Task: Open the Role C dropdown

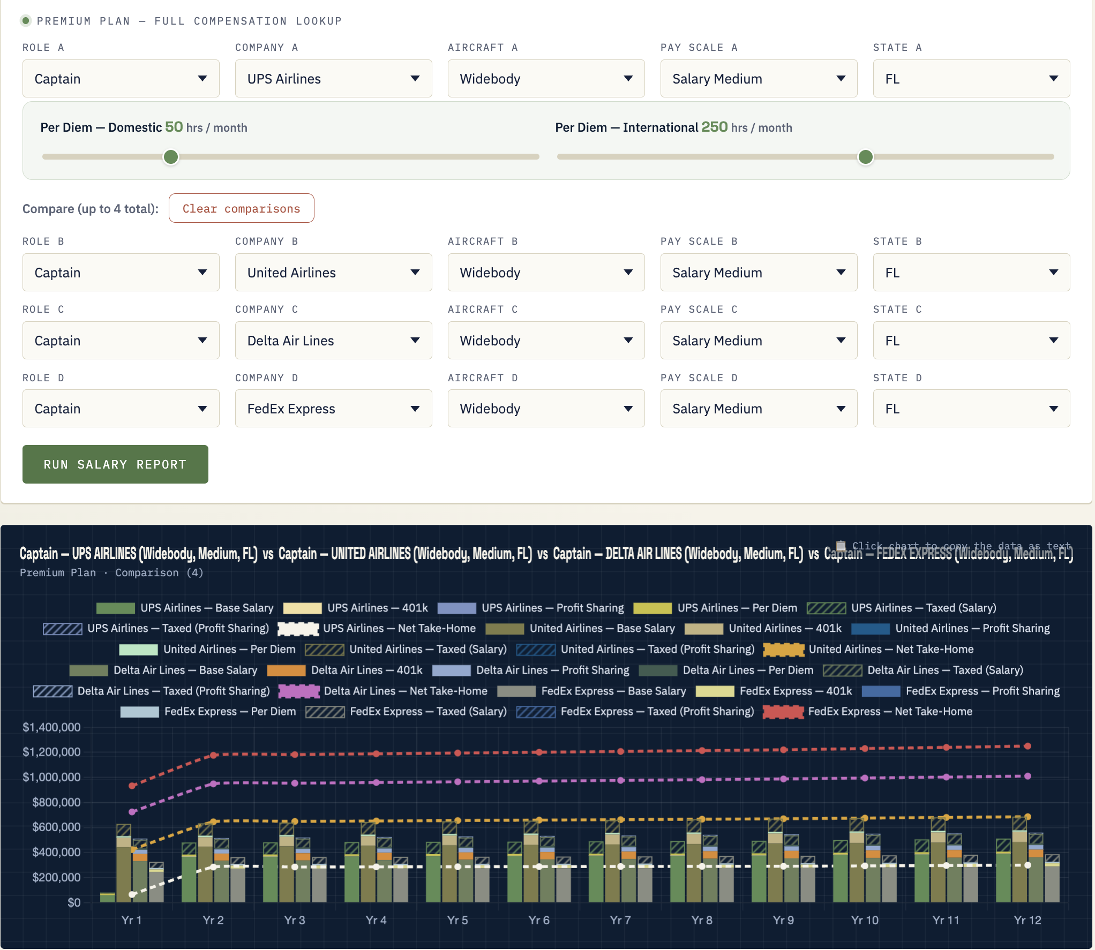Action: 121,341
